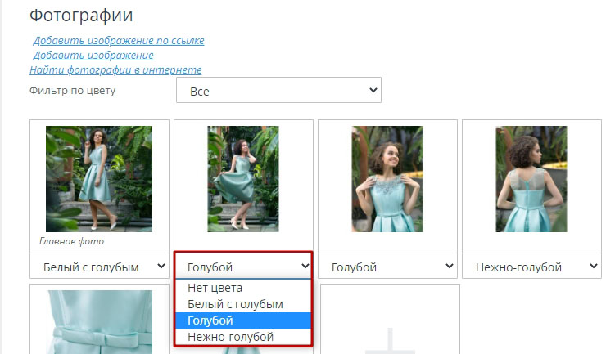
Task: Click the 'Главное фото' caption
Action: click(71, 242)
